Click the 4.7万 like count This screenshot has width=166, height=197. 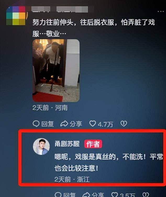105,124
